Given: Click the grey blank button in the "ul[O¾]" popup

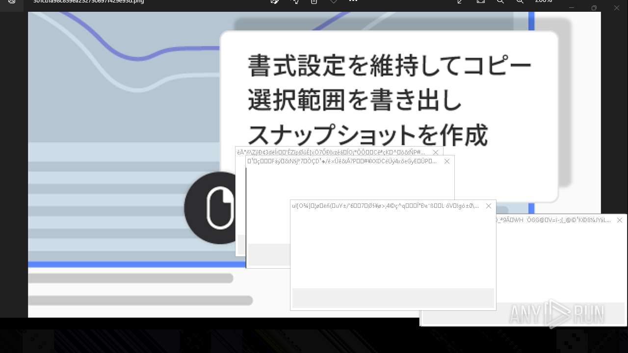Looking at the screenshot, I should click(393, 298).
